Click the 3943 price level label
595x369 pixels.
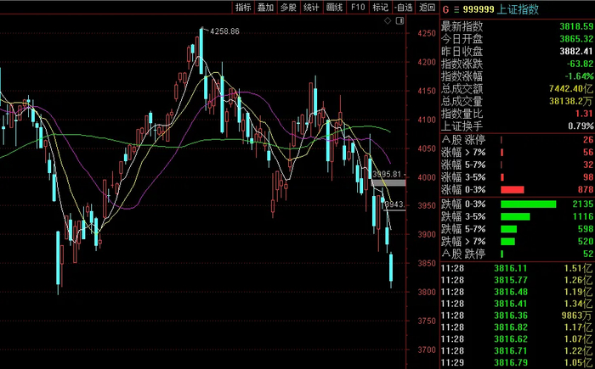pos(394,204)
